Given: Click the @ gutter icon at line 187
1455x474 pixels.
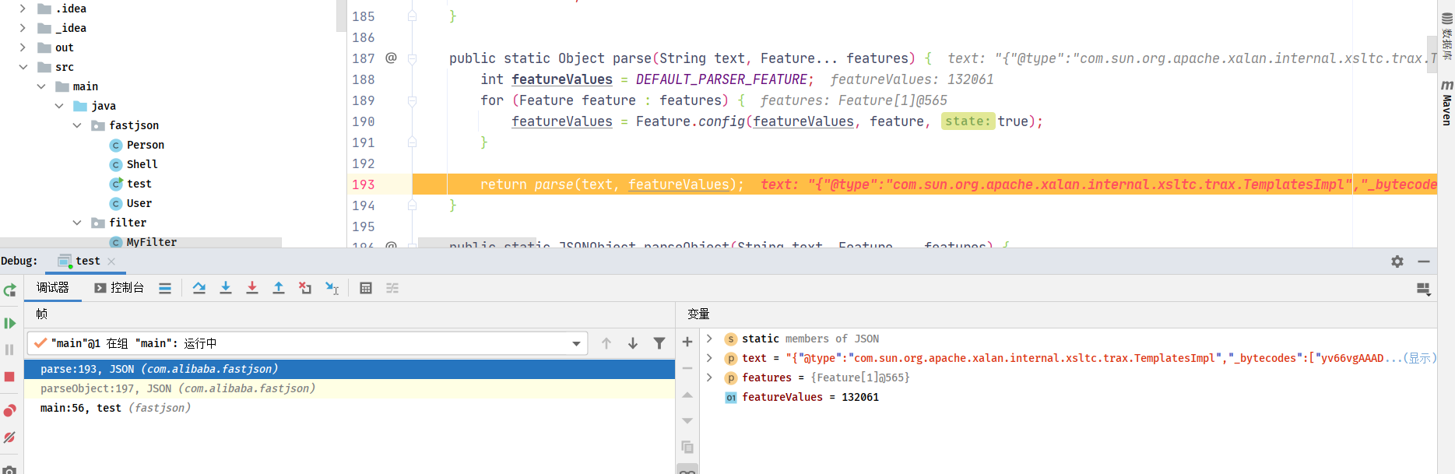Looking at the screenshot, I should tap(392, 58).
